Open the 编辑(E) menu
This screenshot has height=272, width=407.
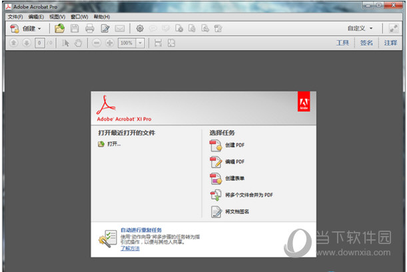point(36,17)
